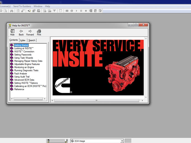
Task: Select the Managing Repair History Data topic
Action: (28, 61)
